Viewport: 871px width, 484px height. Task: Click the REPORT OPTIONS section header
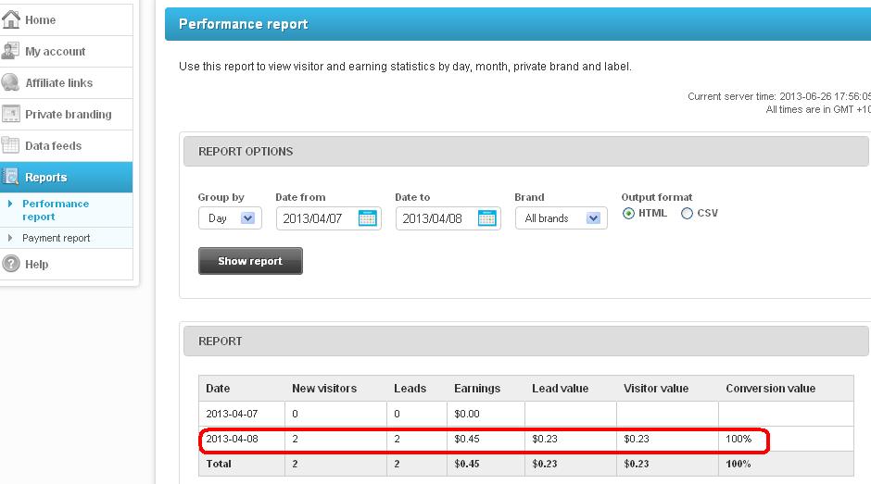point(526,152)
